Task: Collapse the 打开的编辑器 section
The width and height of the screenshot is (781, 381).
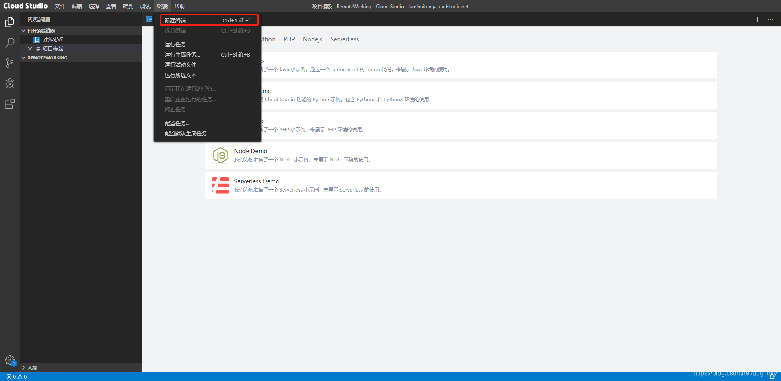Action: (x=81, y=31)
